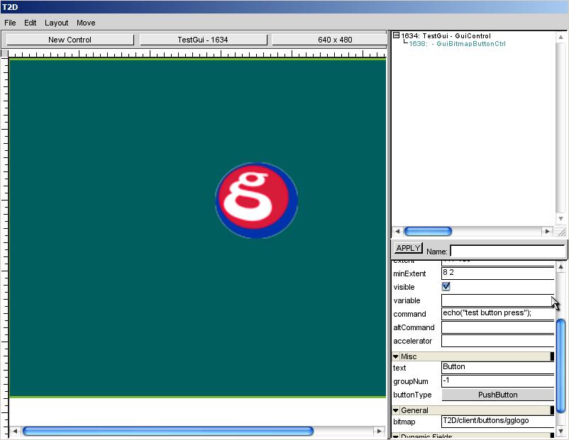Open the Layout menu
The image size is (569, 440).
(56, 23)
